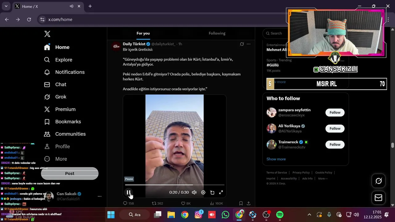
Task: Bookmark the Daily Türkist post
Action: point(241,203)
